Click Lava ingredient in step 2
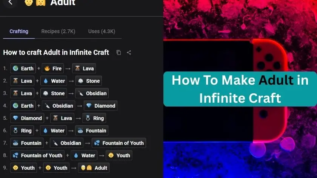The image size is (317, 178). 22,81
